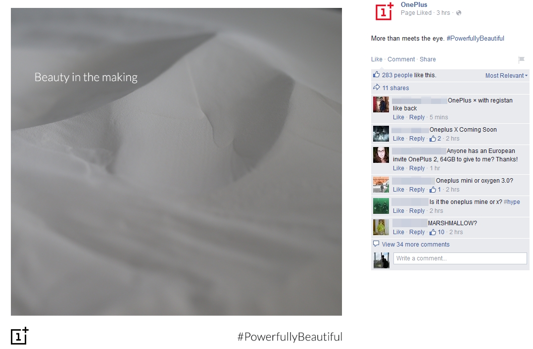Click the OnePlus logo below the photo
This screenshot has height=349, width=533.
coord(20,336)
